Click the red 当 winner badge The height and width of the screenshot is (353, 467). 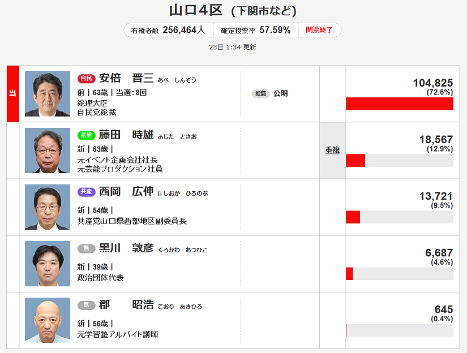point(12,94)
